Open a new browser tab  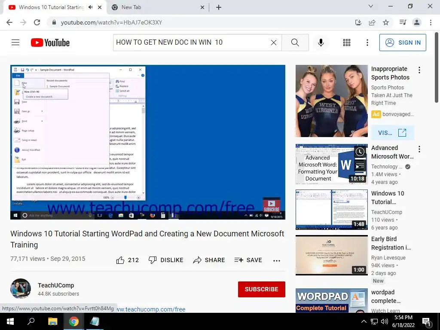pos(219,7)
